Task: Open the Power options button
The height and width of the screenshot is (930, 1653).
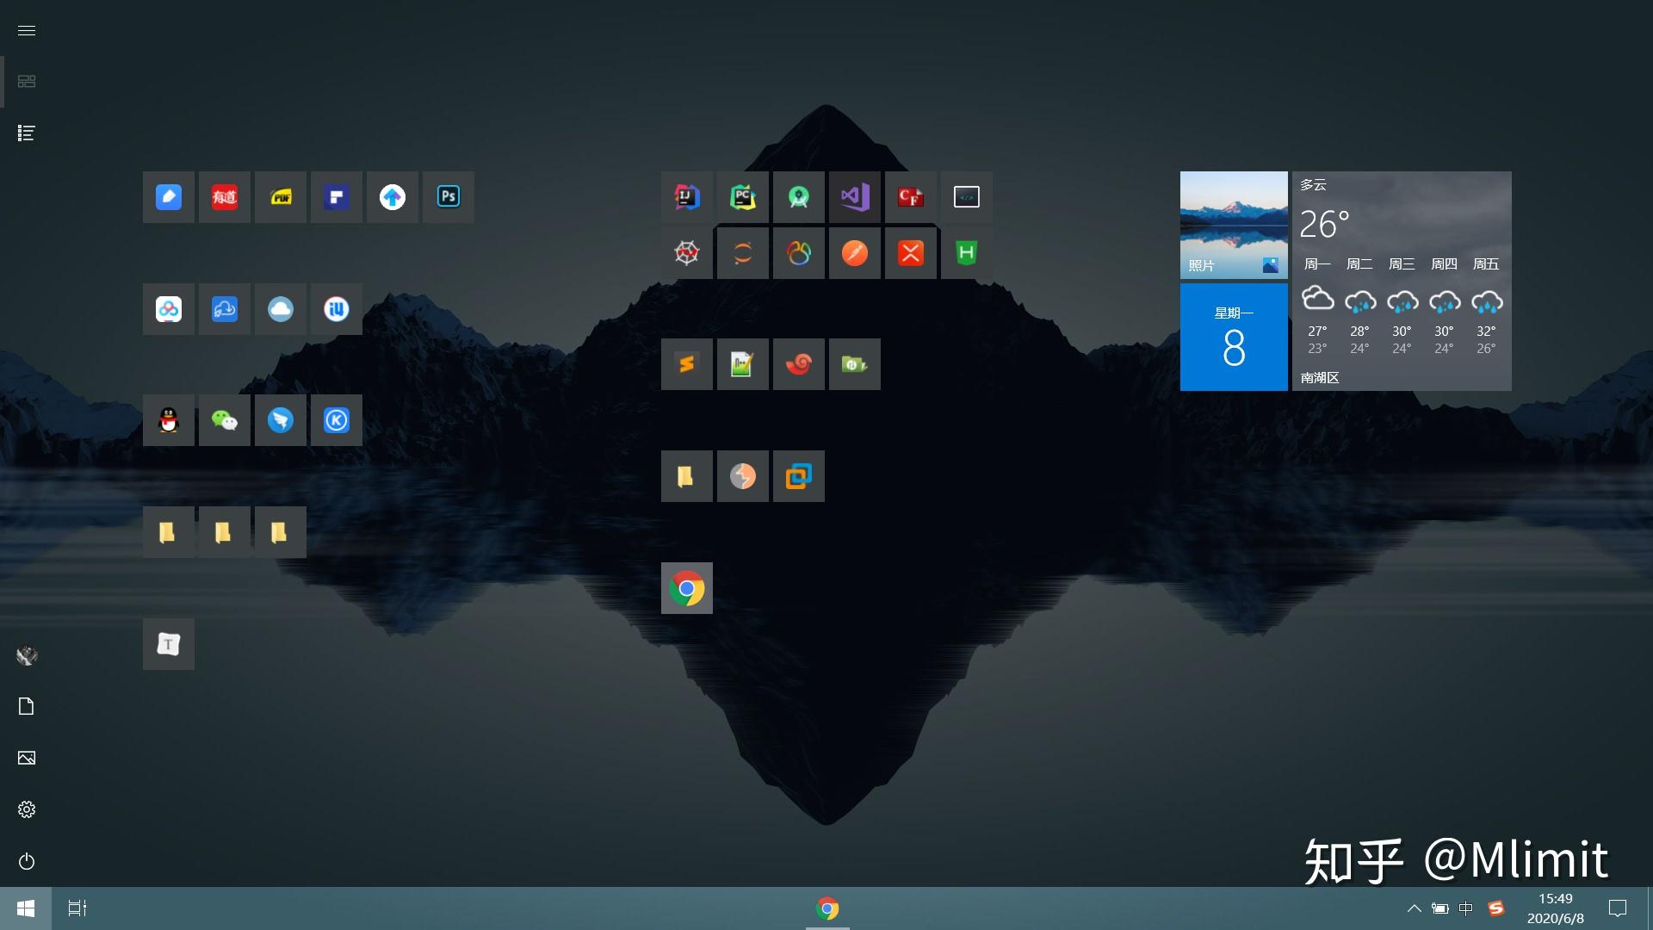Action: 27,861
